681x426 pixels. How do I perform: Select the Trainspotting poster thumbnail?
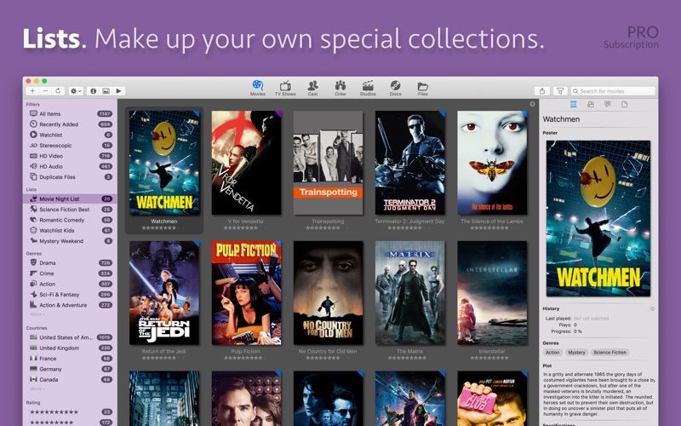click(x=328, y=163)
